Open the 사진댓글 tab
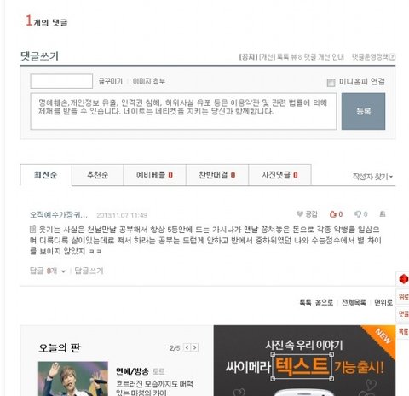This screenshot has width=409, height=396. click(279, 175)
